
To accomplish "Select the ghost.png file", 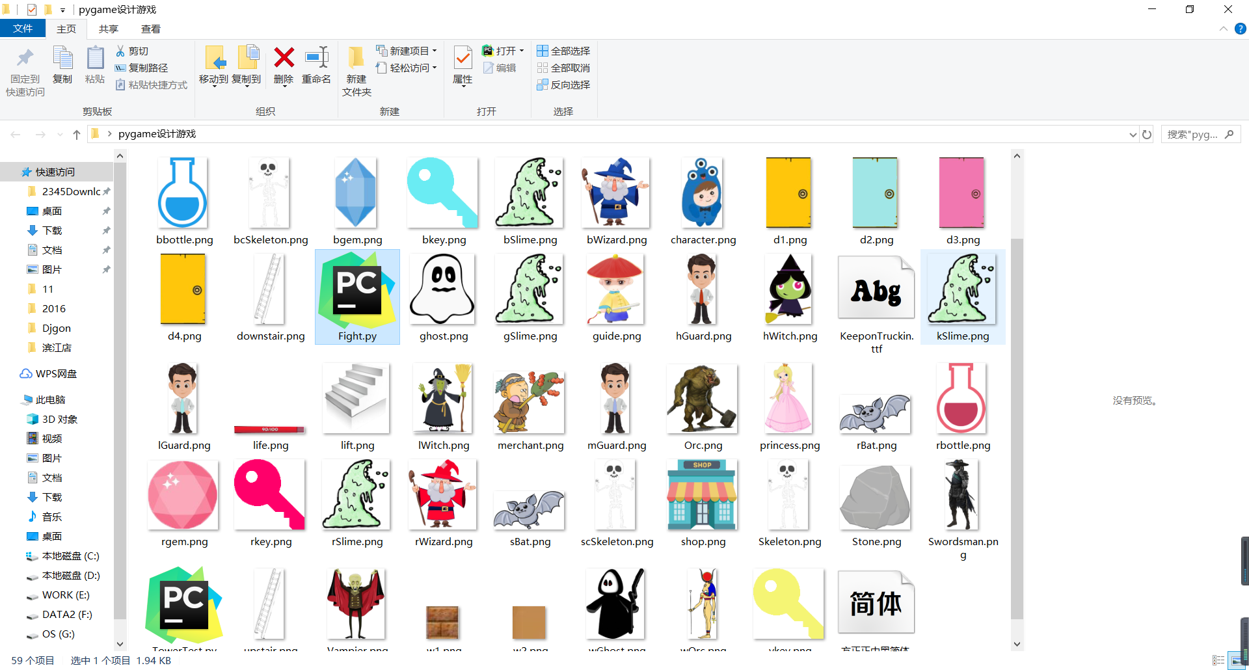I will [444, 297].
